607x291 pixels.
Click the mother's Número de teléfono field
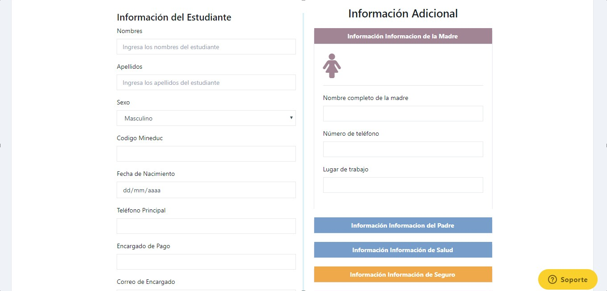[403, 149]
